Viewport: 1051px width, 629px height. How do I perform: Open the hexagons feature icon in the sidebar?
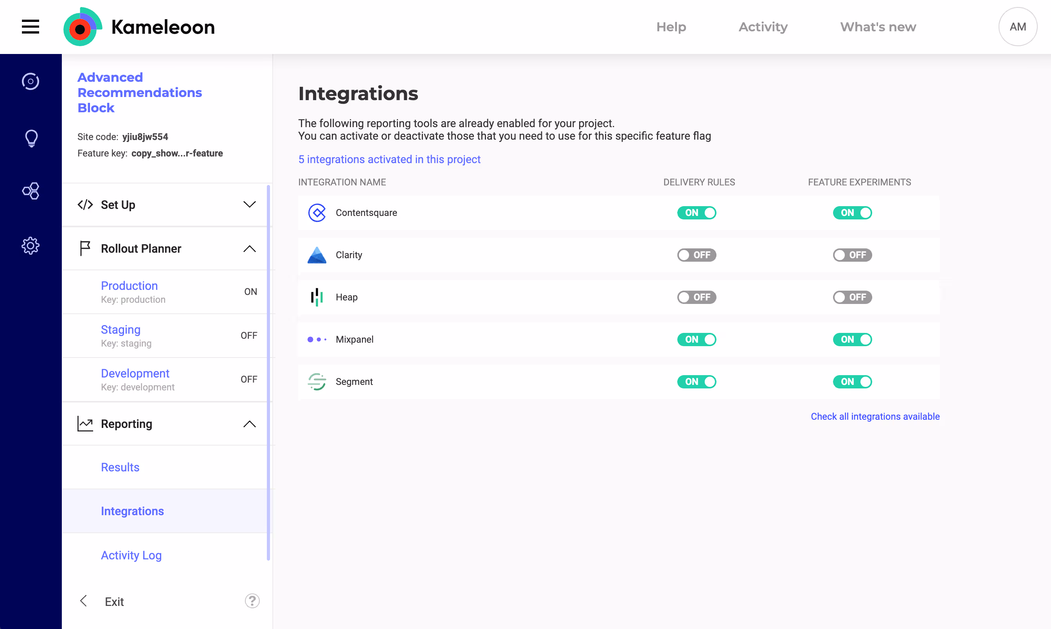click(x=30, y=191)
